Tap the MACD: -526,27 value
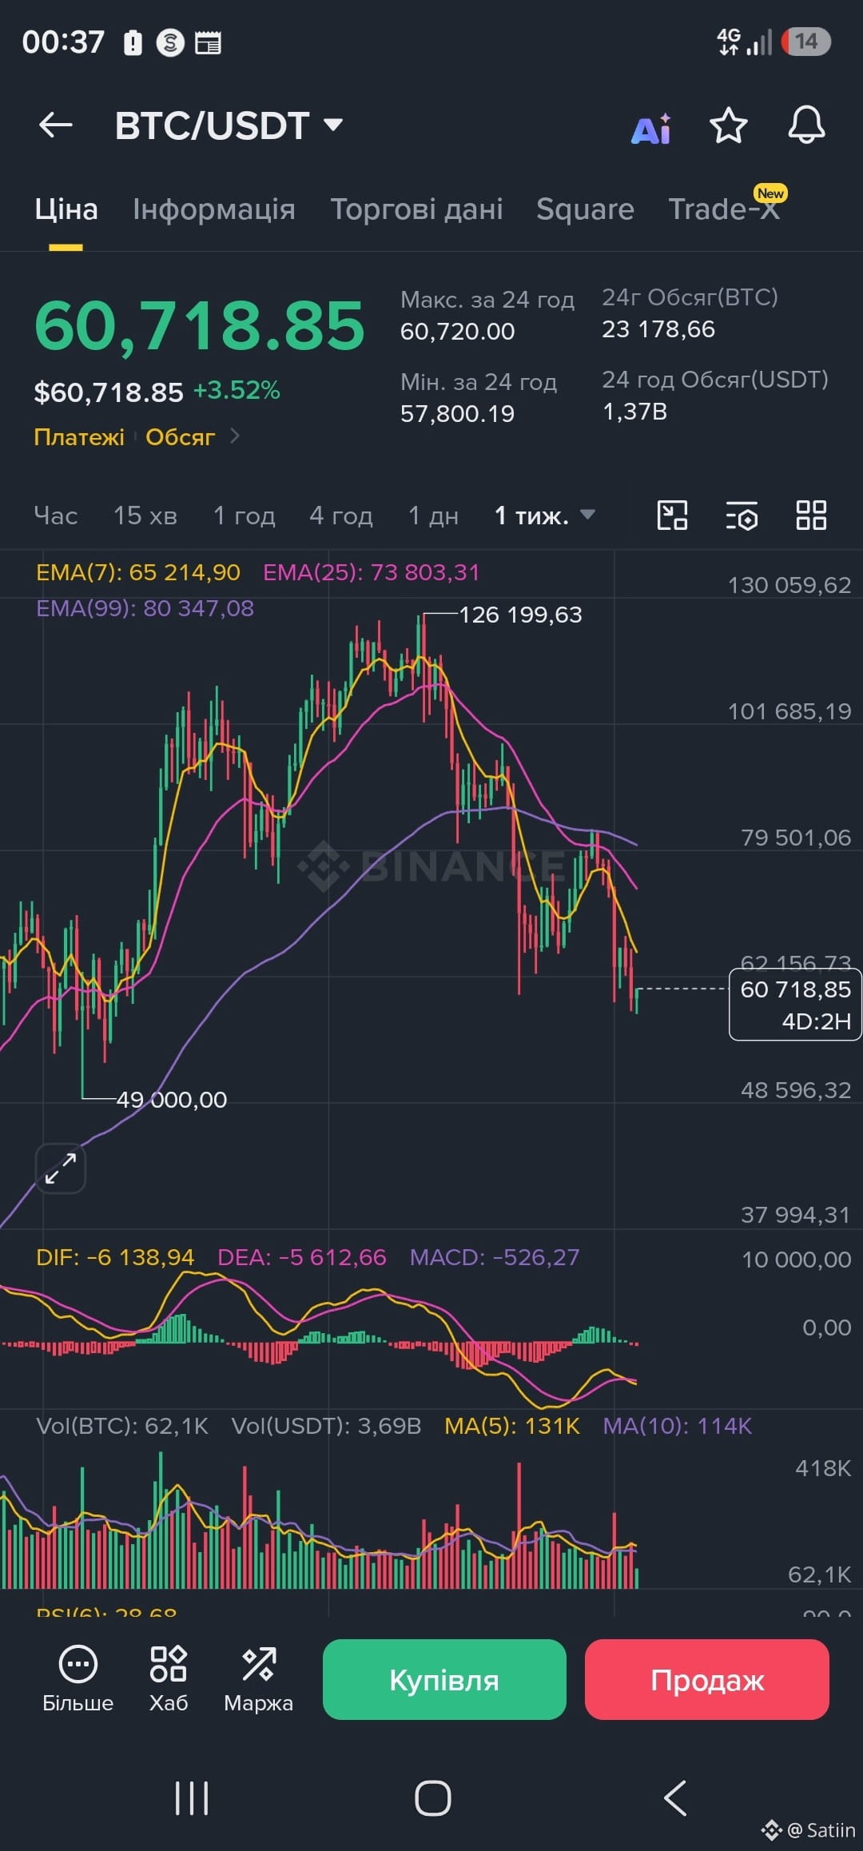Screen dimensions: 863x1851 pos(495,1257)
